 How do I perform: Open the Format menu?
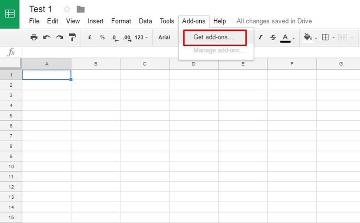[121, 21]
